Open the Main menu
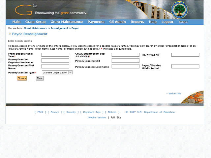This screenshot has width=211, height=158. 16,22
